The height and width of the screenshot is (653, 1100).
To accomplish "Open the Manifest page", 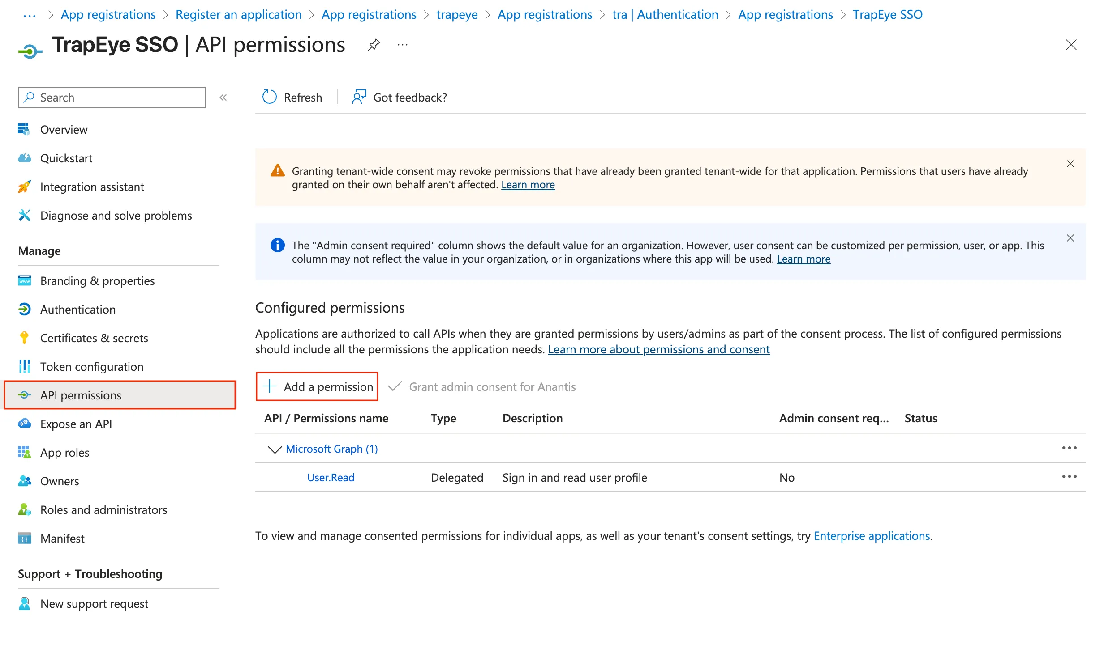I will (x=63, y=538).
